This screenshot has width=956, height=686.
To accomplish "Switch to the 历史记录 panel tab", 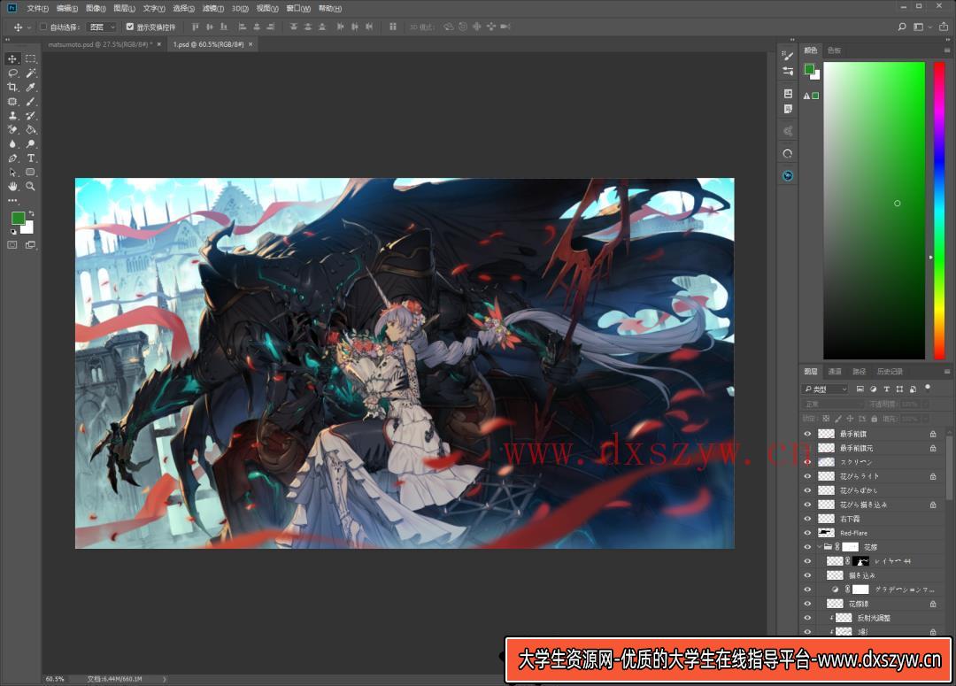I will [x=889, y=372].
